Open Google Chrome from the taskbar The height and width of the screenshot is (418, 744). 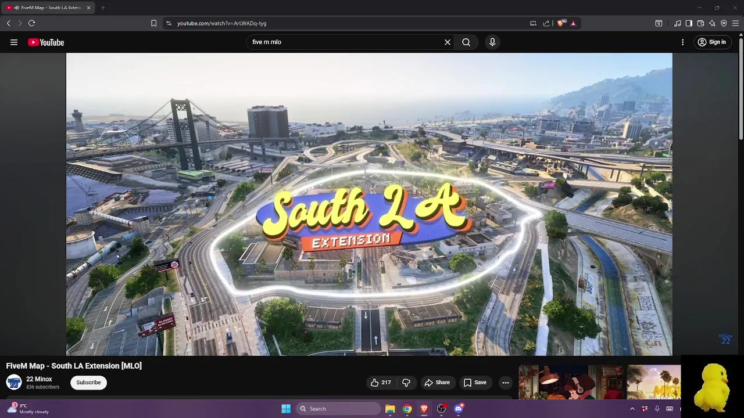tap(407, 409)
